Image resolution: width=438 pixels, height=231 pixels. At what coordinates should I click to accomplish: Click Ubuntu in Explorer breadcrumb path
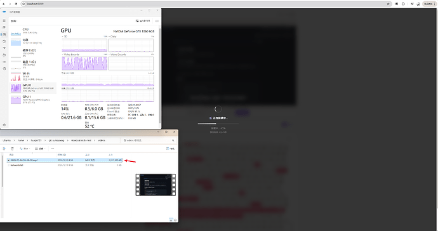pos(7,140)
